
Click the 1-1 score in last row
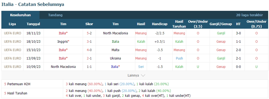[x=89, y=67]
